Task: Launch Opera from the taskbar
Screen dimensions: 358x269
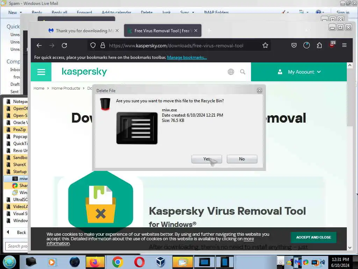Action: pyautogui.click(x=139, y=262)
